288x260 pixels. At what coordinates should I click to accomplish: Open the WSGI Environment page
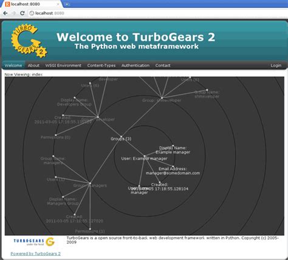tap(63, 65)
